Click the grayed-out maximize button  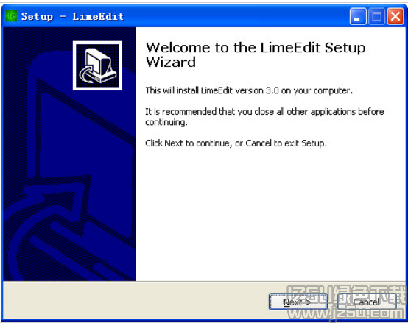[376, 16]
